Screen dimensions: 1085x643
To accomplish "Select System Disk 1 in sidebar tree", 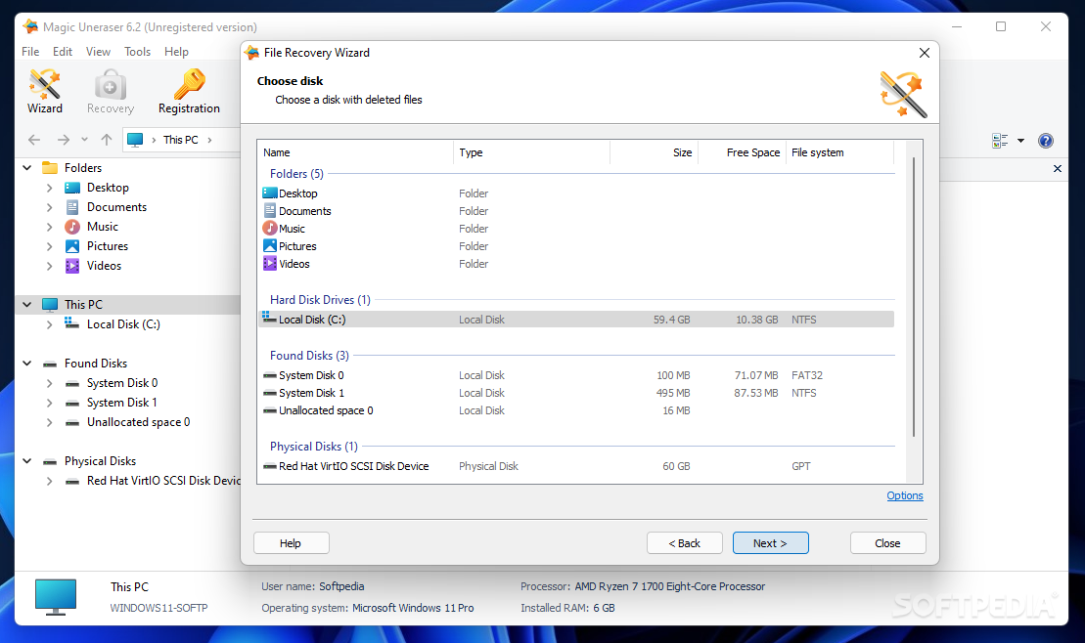I will pos(121,403).
